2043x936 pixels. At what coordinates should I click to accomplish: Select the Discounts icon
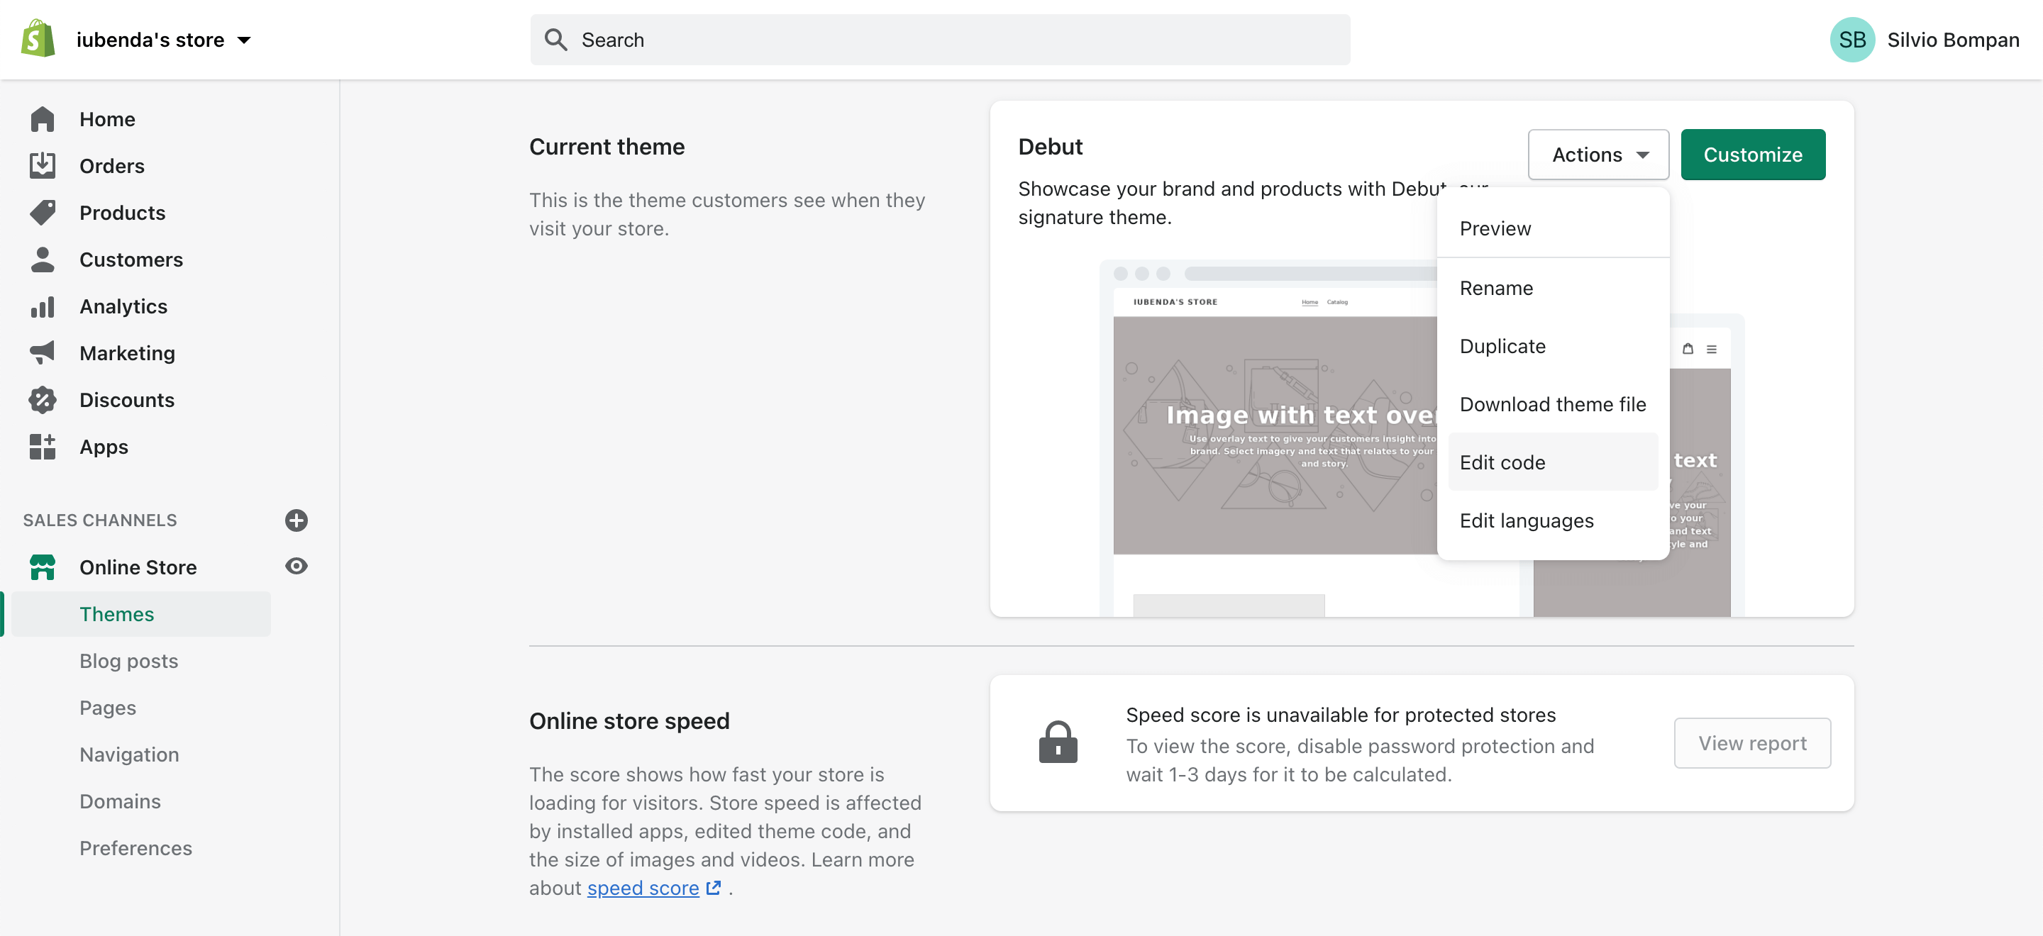[x=42, y=399]
